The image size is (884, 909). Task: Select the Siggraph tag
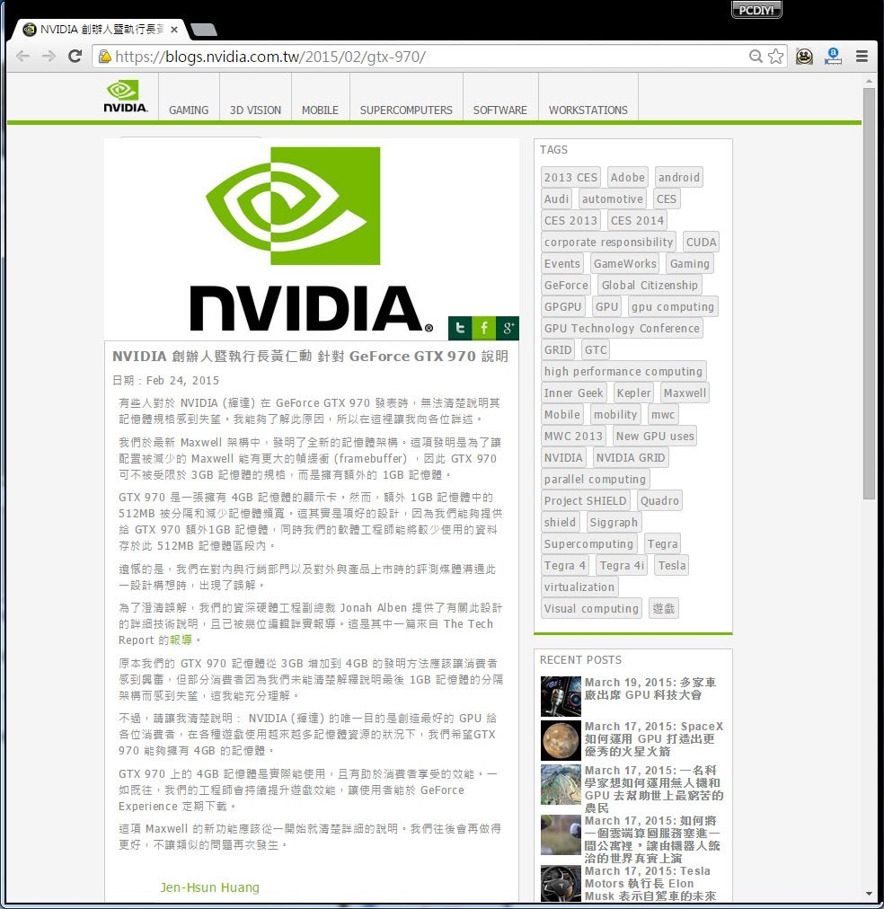coord(614,522)
